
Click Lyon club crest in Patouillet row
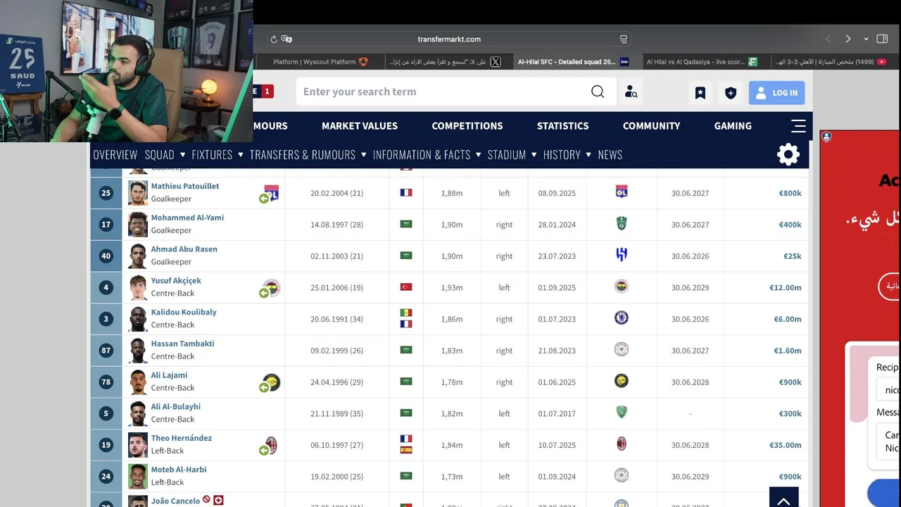(x=621, y=192)
